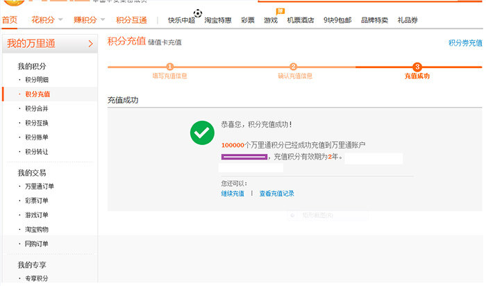Click the 100000 points amount text
This screenshot has height=286, width=486.
[233, 145]
